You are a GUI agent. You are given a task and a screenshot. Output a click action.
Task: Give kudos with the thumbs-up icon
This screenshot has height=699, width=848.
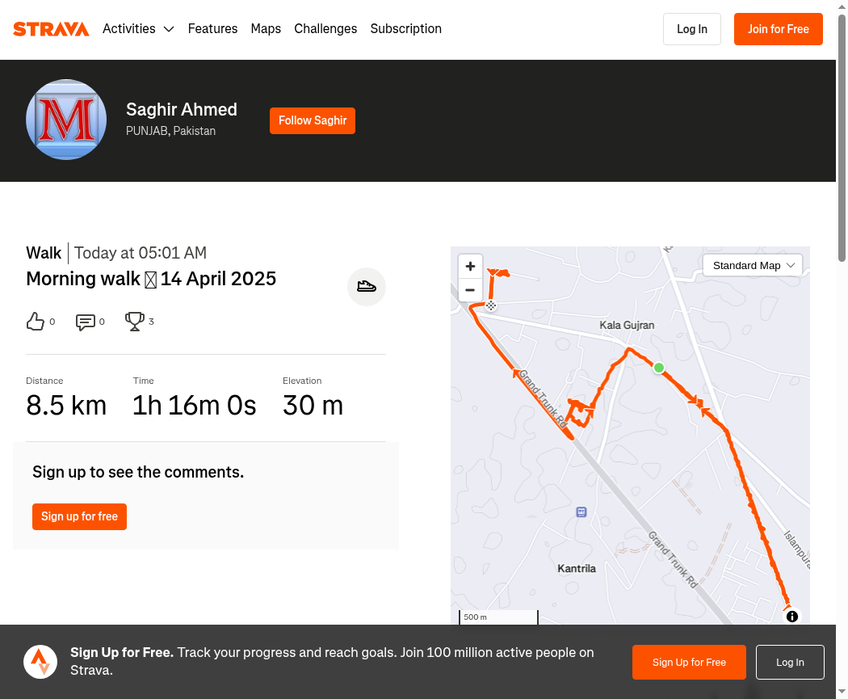[36, 322]
